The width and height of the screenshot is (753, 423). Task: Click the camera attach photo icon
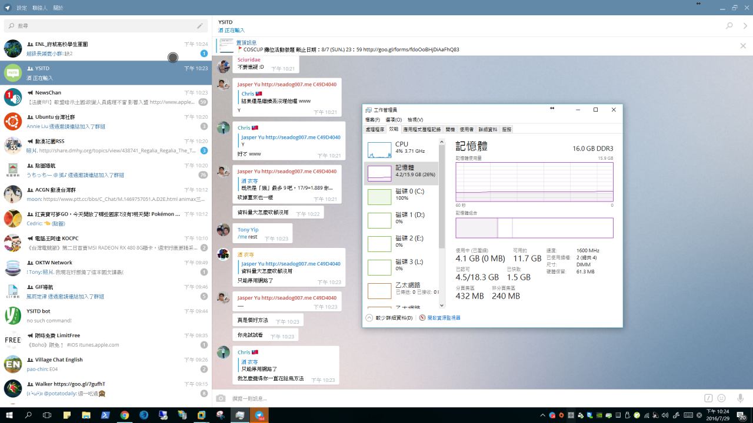coord(221,398)
